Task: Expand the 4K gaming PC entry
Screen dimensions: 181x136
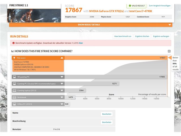Action: point(62,77)
